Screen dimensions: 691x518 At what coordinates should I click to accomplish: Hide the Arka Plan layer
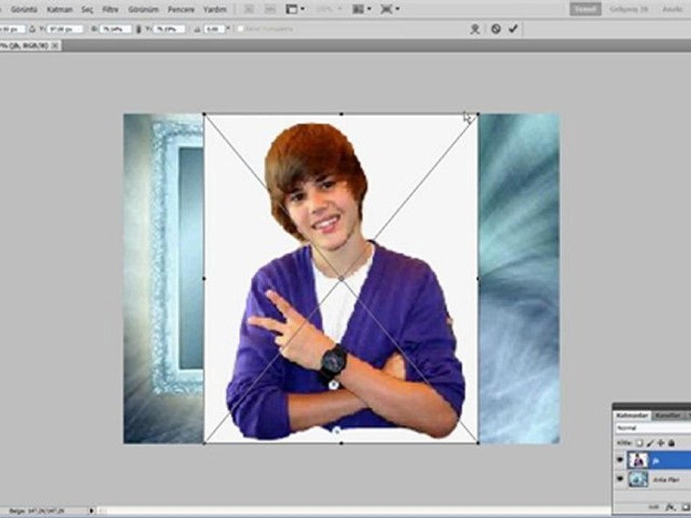620,479
